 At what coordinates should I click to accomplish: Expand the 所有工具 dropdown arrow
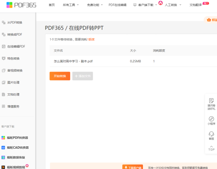coord(78,5)
